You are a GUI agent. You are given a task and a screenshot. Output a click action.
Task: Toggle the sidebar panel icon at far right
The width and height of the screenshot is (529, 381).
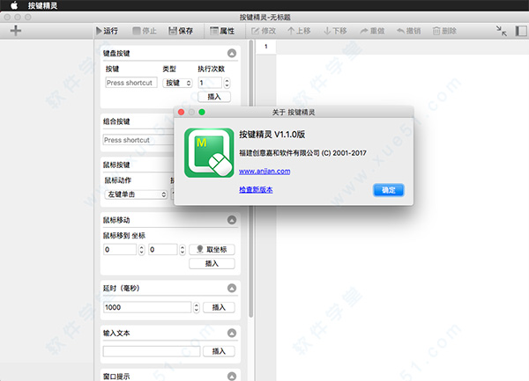coord(521,31)
